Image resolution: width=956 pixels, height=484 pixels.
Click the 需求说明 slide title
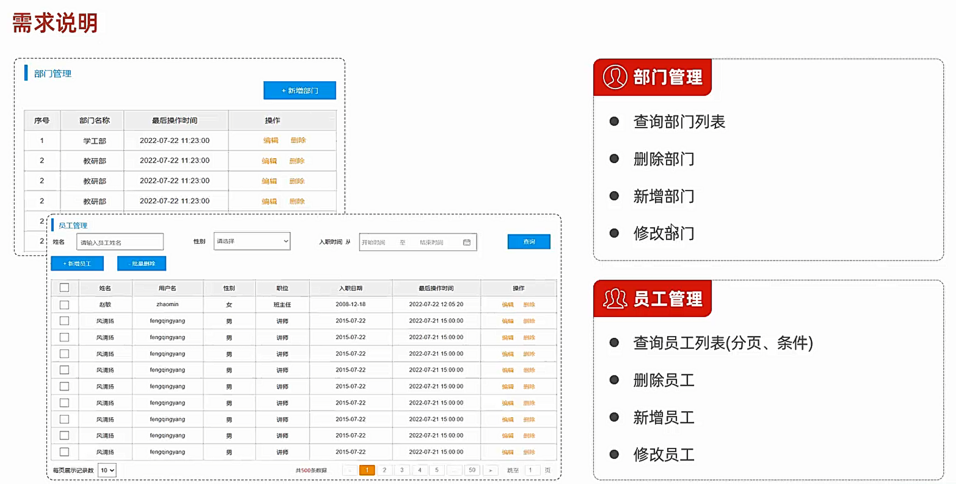pos(55,23)
